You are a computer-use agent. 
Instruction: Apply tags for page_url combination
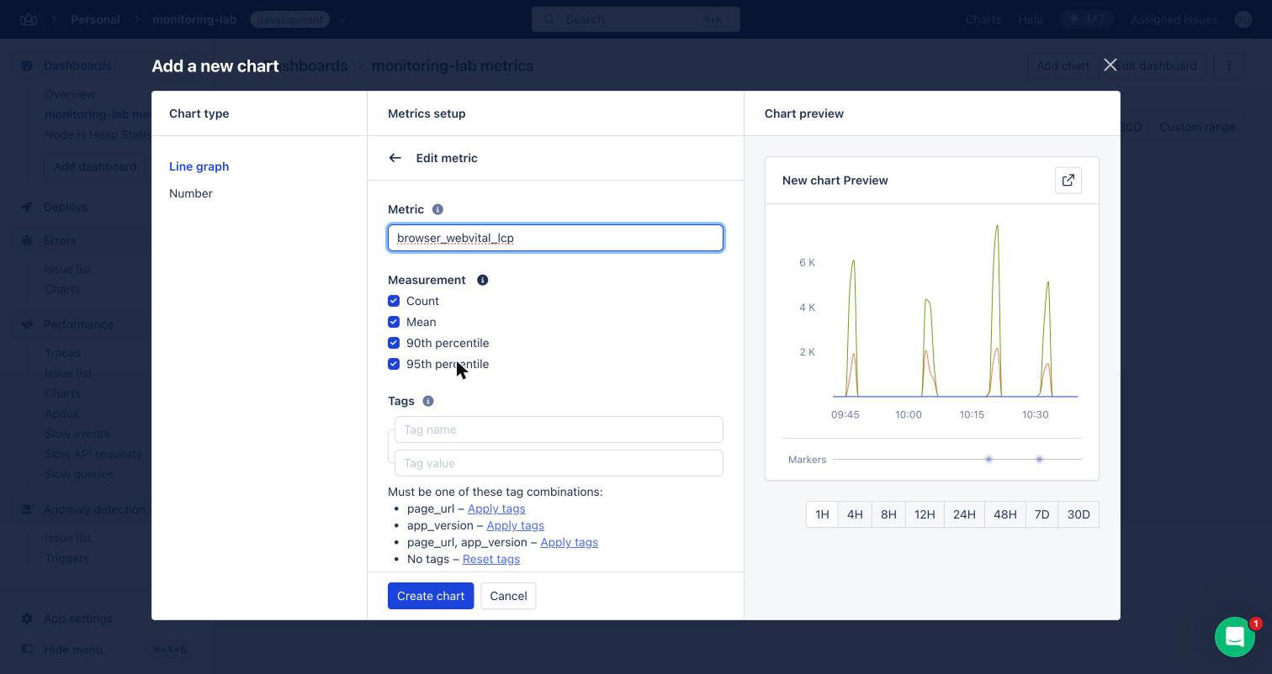(x=496, y=508)
